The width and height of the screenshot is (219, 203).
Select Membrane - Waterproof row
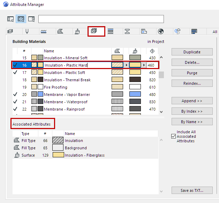pyautogui.click(x=85, y=102)
